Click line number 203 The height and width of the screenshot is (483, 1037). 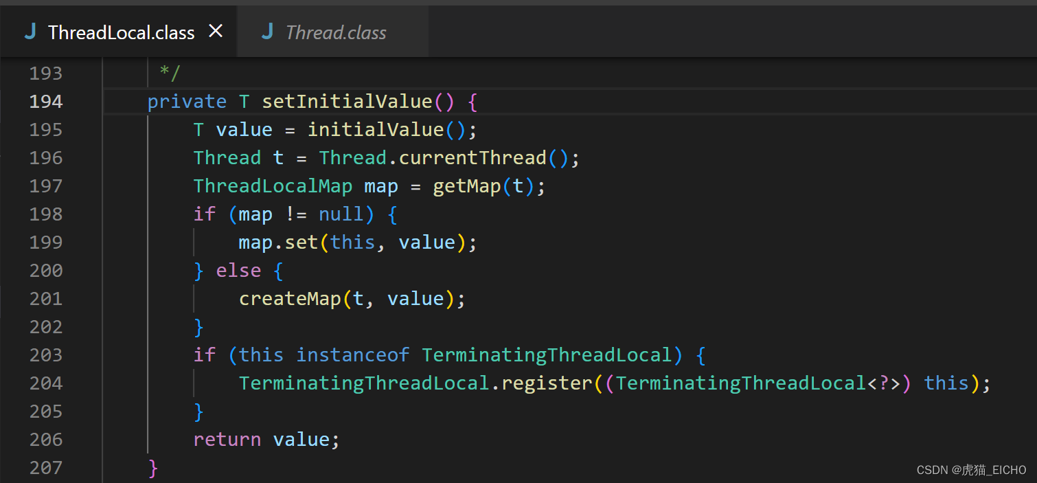click(46, 355)
